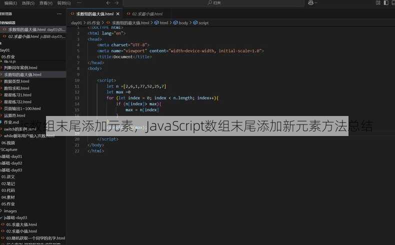Screen dimensions: 395x245
Task: Click code line "if (n[index]> max){"
Action: 138,103
